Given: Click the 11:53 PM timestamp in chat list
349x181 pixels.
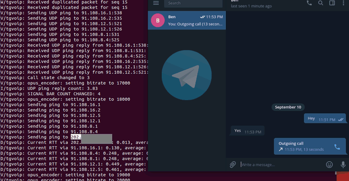Looking at the screenshot, I should click(214, 17).
